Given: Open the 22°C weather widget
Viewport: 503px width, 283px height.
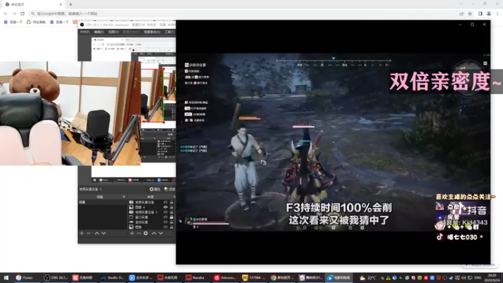Looking at the screenshot, I should 368,278.
